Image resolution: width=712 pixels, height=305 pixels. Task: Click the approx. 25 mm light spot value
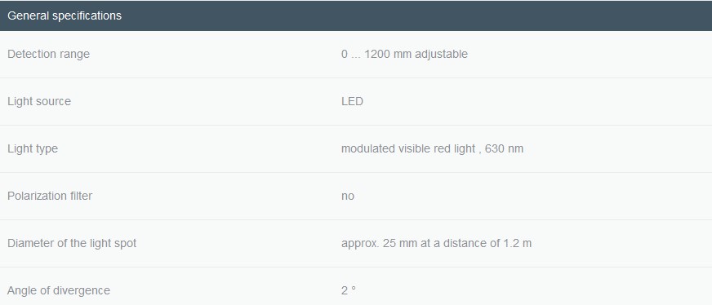click(436, 243)
